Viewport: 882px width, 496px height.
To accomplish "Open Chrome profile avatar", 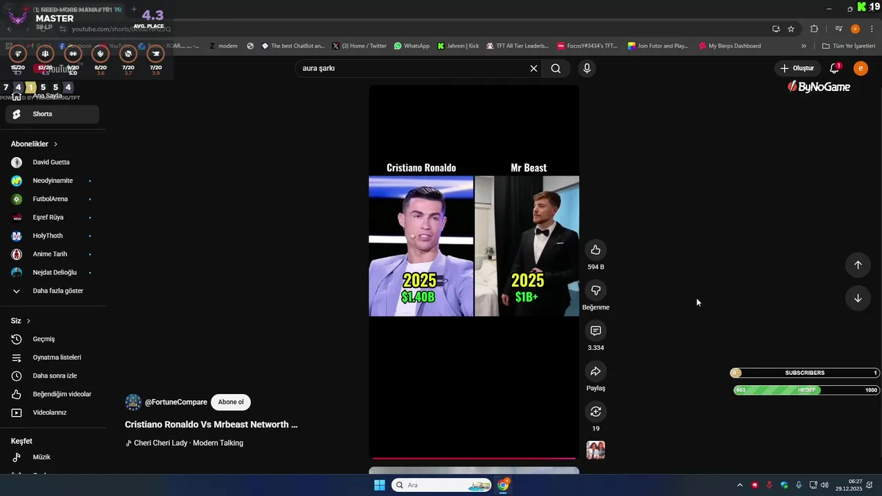I will coord(855,29).
